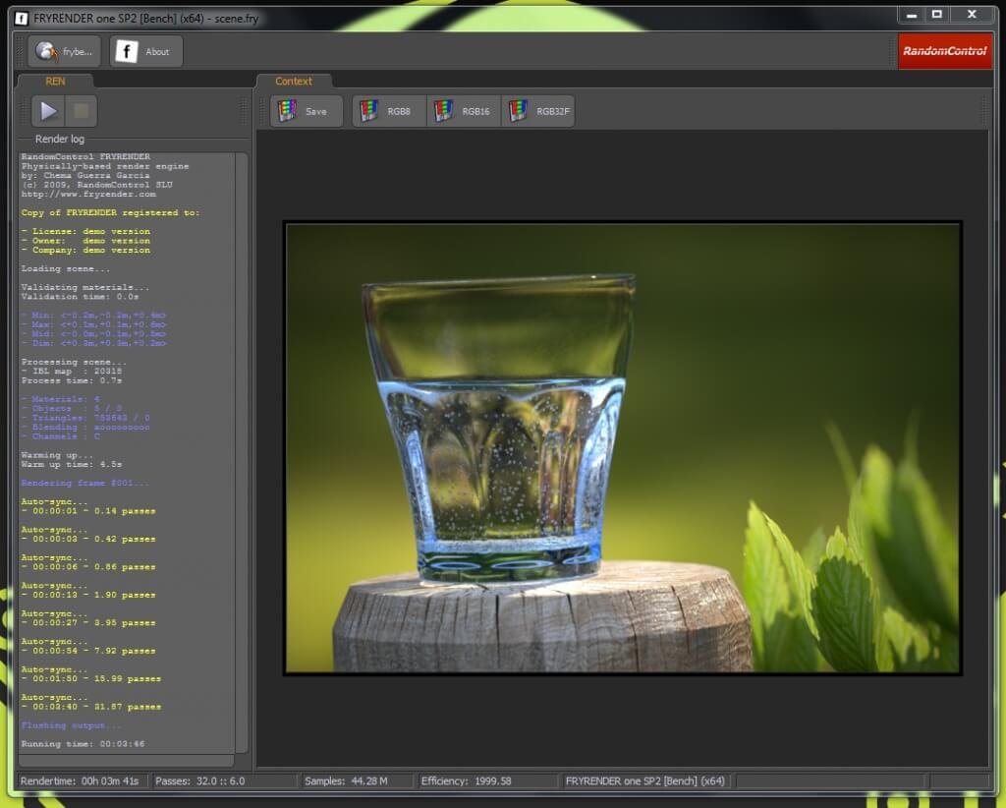This screenshot has width=1006, height=808.
Task: Switch to the REN tab
Action: 55,81
